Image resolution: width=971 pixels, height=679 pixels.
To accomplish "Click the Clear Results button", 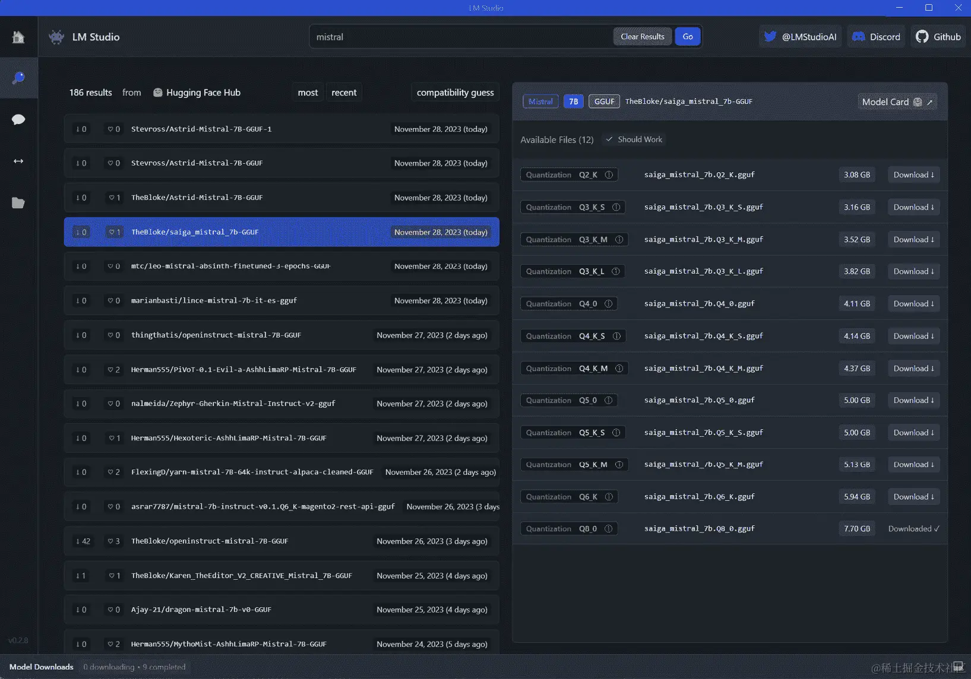I will click(x=643, y=37).
